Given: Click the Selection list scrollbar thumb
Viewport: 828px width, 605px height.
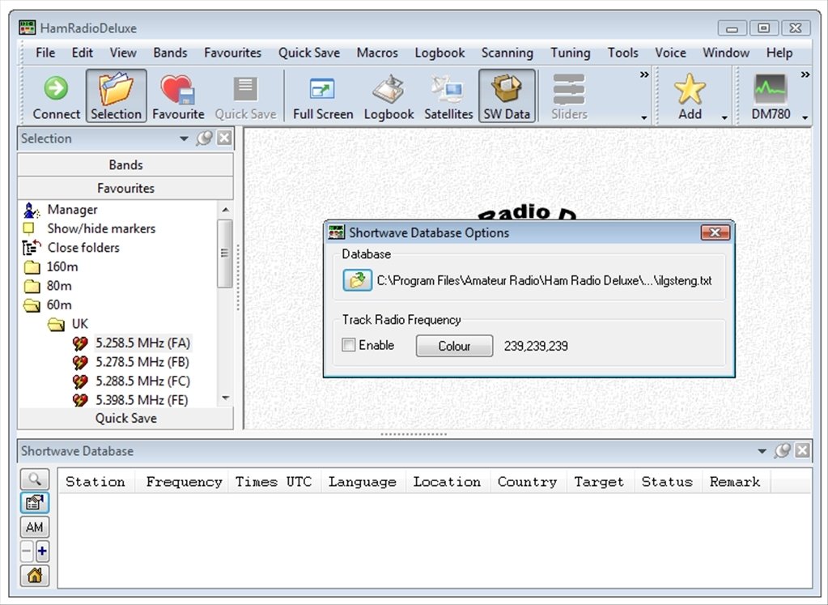Looking at the screenshot, I should tap(225, 254).
